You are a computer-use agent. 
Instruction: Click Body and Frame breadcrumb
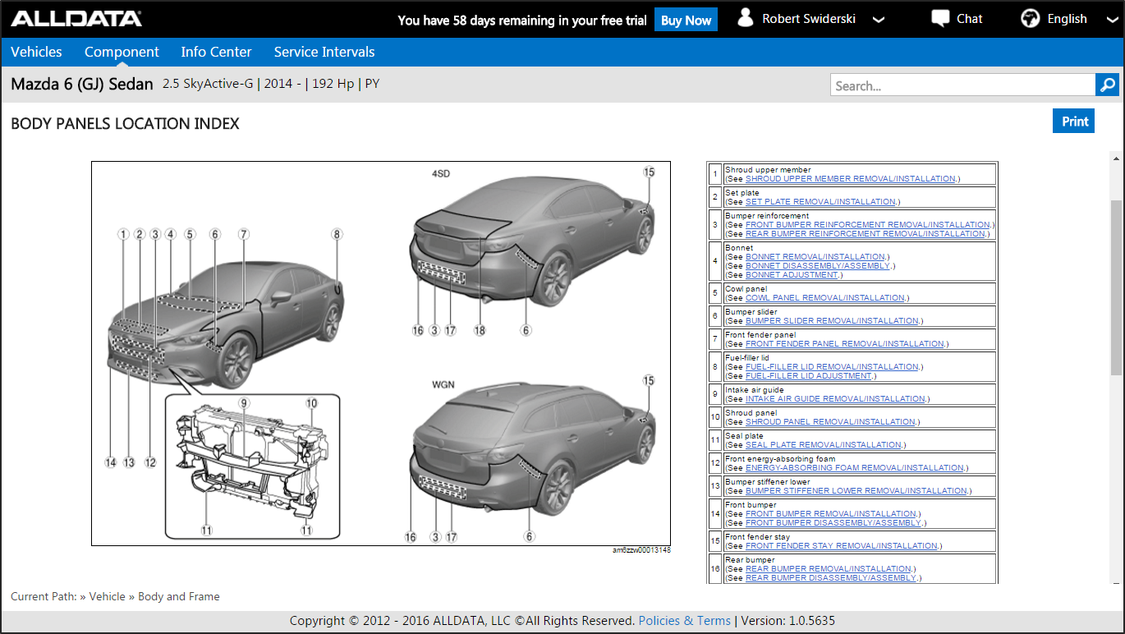pyautogui.click(x=179, y=597)
